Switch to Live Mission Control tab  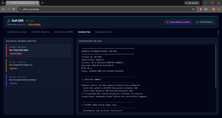point(17,32)
